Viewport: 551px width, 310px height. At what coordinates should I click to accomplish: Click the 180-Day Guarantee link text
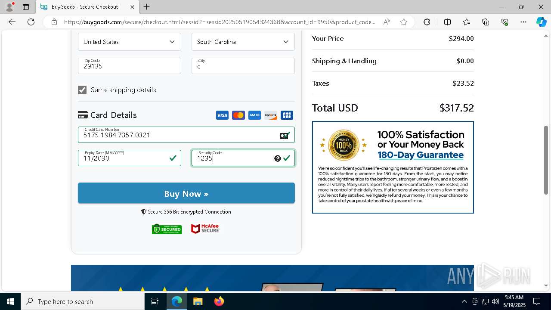[421, 155]
